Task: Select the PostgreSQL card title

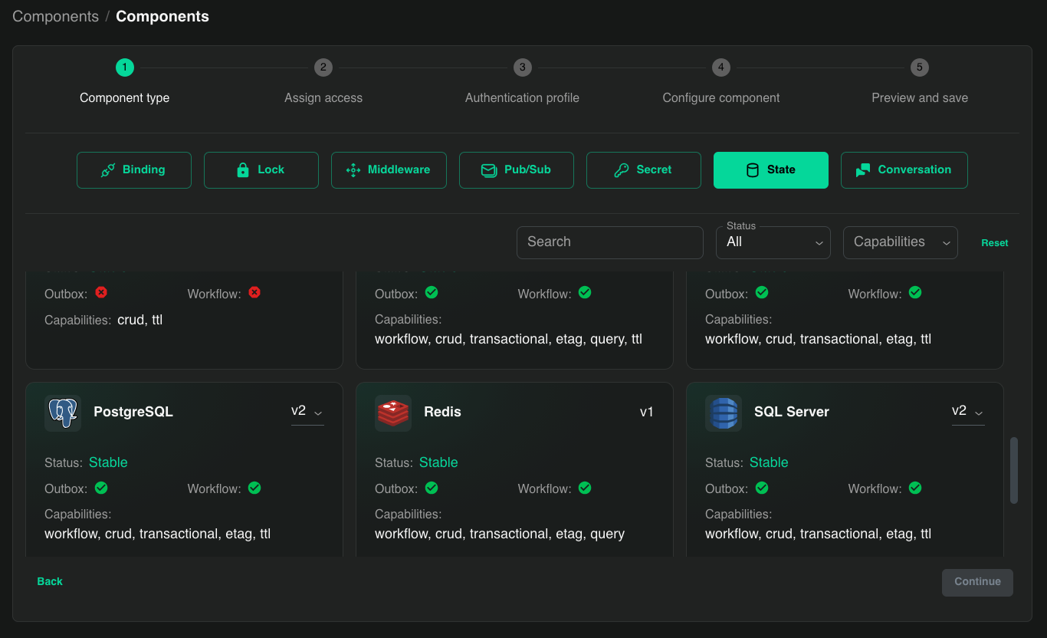Action: point(133,412)
